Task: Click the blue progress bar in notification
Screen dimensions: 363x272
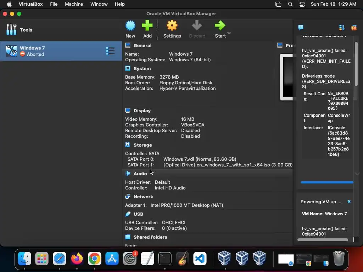Action: pyautogui.click(x=327, y=182)
